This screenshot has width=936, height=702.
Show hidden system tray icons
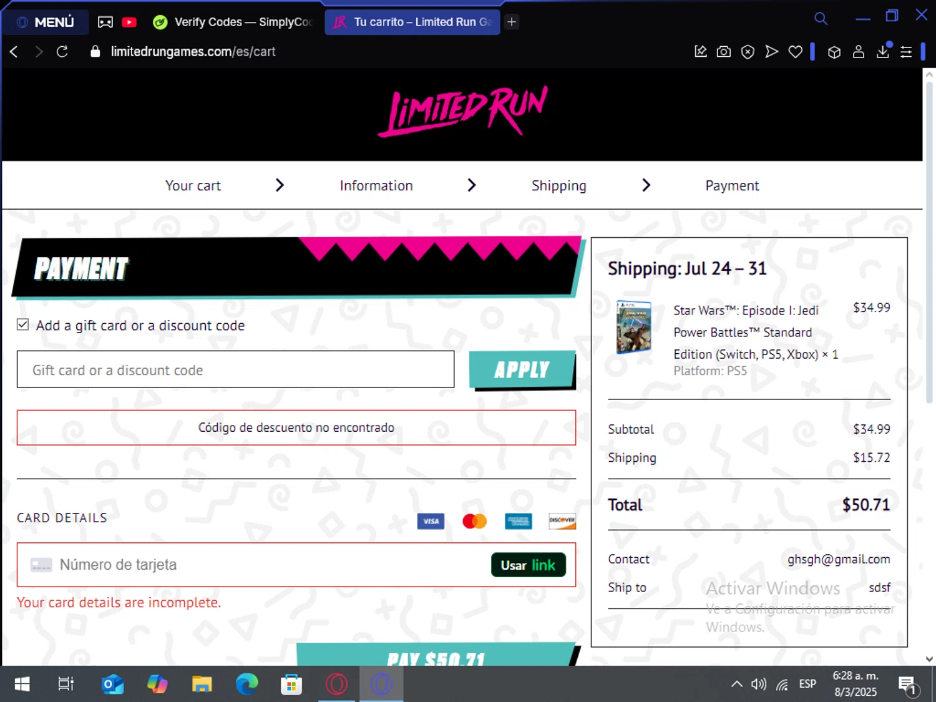point(737,685)
